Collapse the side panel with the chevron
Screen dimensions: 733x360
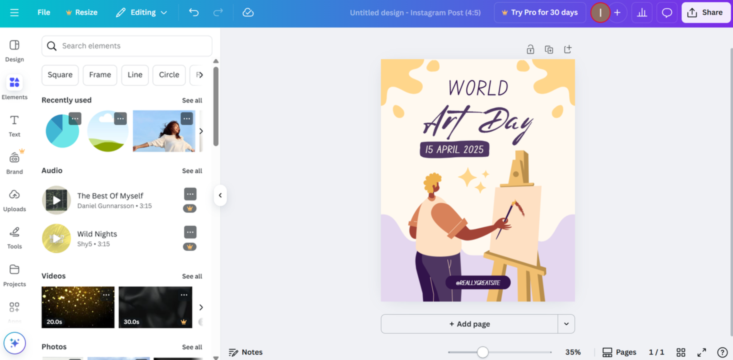220,195
